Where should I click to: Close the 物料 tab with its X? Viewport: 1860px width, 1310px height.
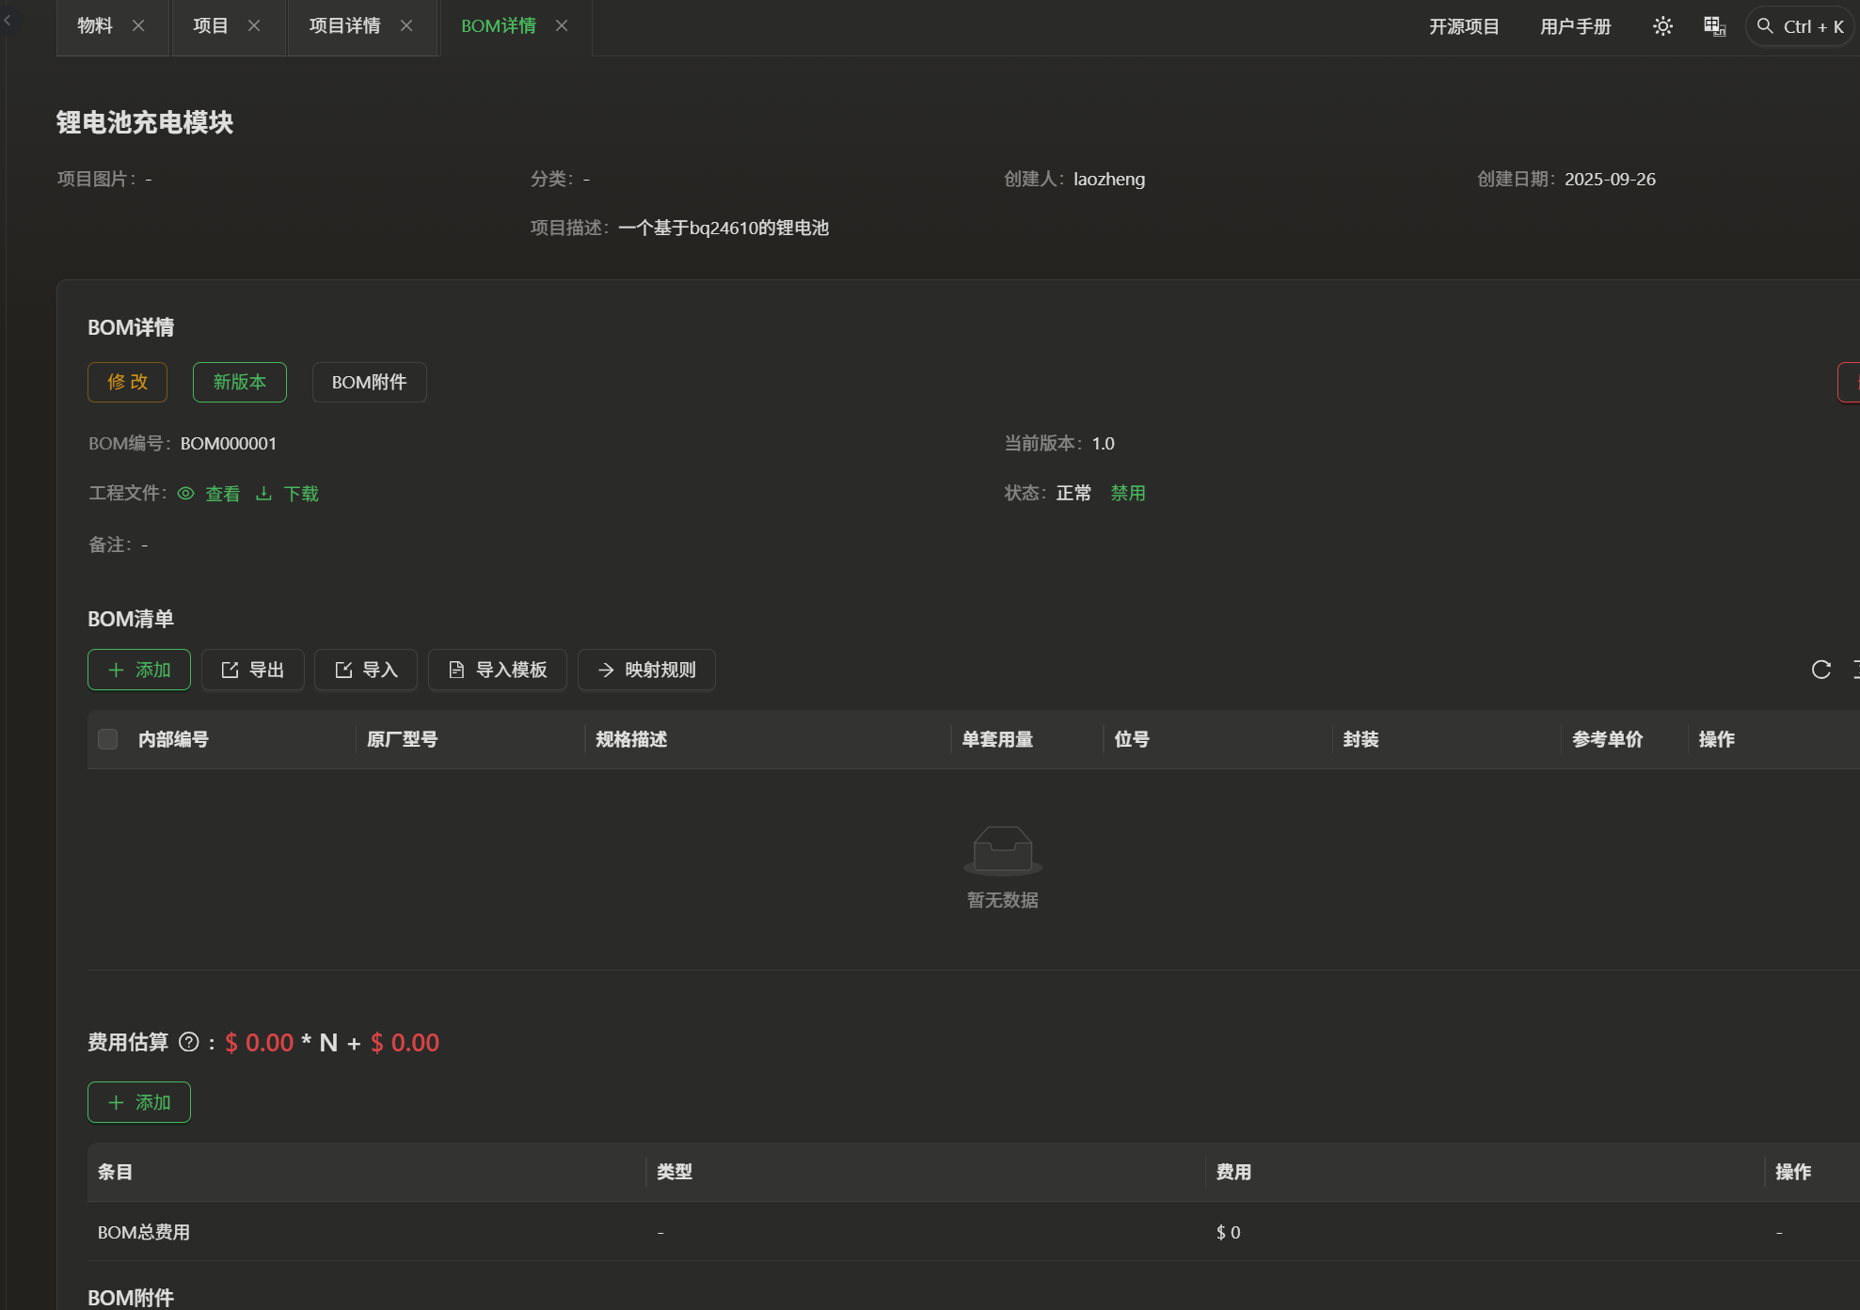click(138, 26)
